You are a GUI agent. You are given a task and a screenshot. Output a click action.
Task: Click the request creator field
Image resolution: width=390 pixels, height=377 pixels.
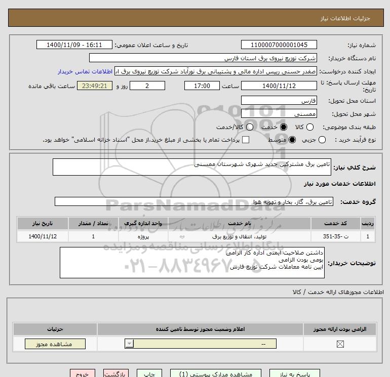click(x=216, y=71)
